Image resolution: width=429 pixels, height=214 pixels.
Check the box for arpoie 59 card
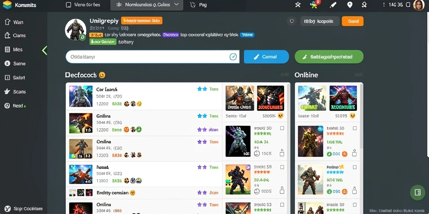(354, 205)
